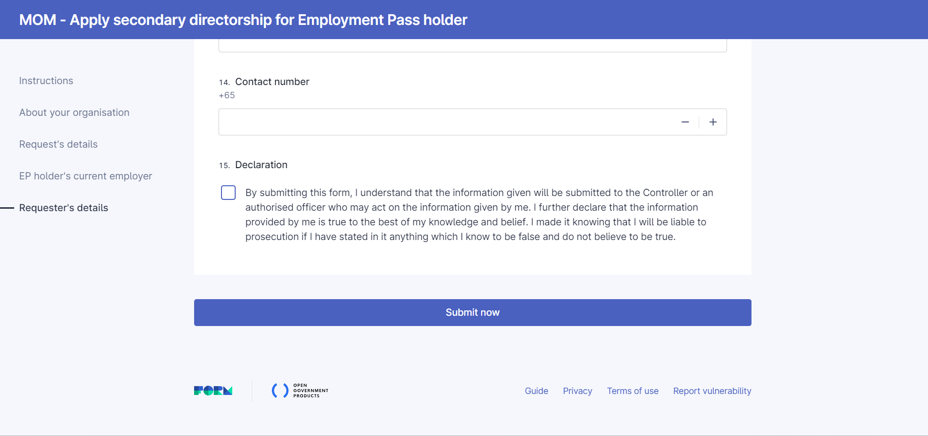Image resolution: width=928 pixels, height=436 pixels.
Task: Go to About your organisation section
Action: (x=74, y=112)
